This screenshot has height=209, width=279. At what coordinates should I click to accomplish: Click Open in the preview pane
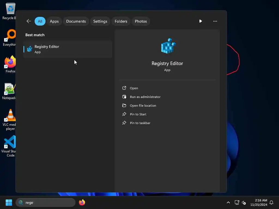tap(134, 88)
